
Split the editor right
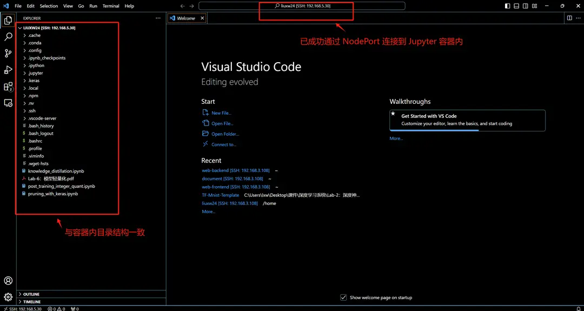click(569, 18)
